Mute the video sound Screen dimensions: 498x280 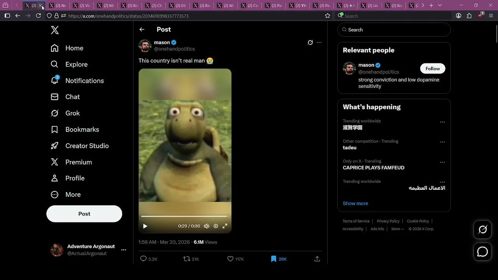(x=207, y=226)
